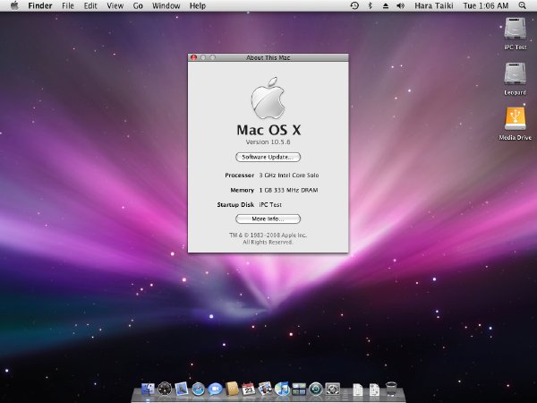The width and height of the screenshot is (537, 403).
Task: Open the second document stack in Dock
Action: pos(374,390)
